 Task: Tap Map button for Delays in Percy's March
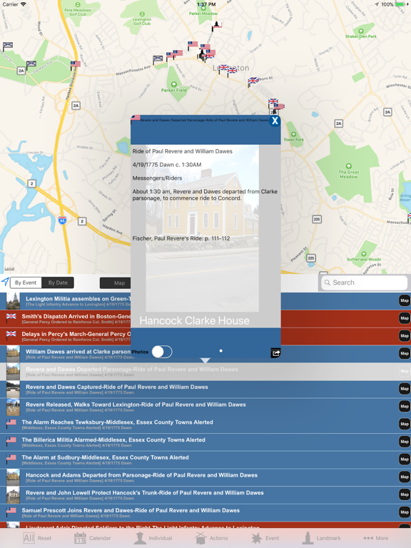tap(405, 336)
